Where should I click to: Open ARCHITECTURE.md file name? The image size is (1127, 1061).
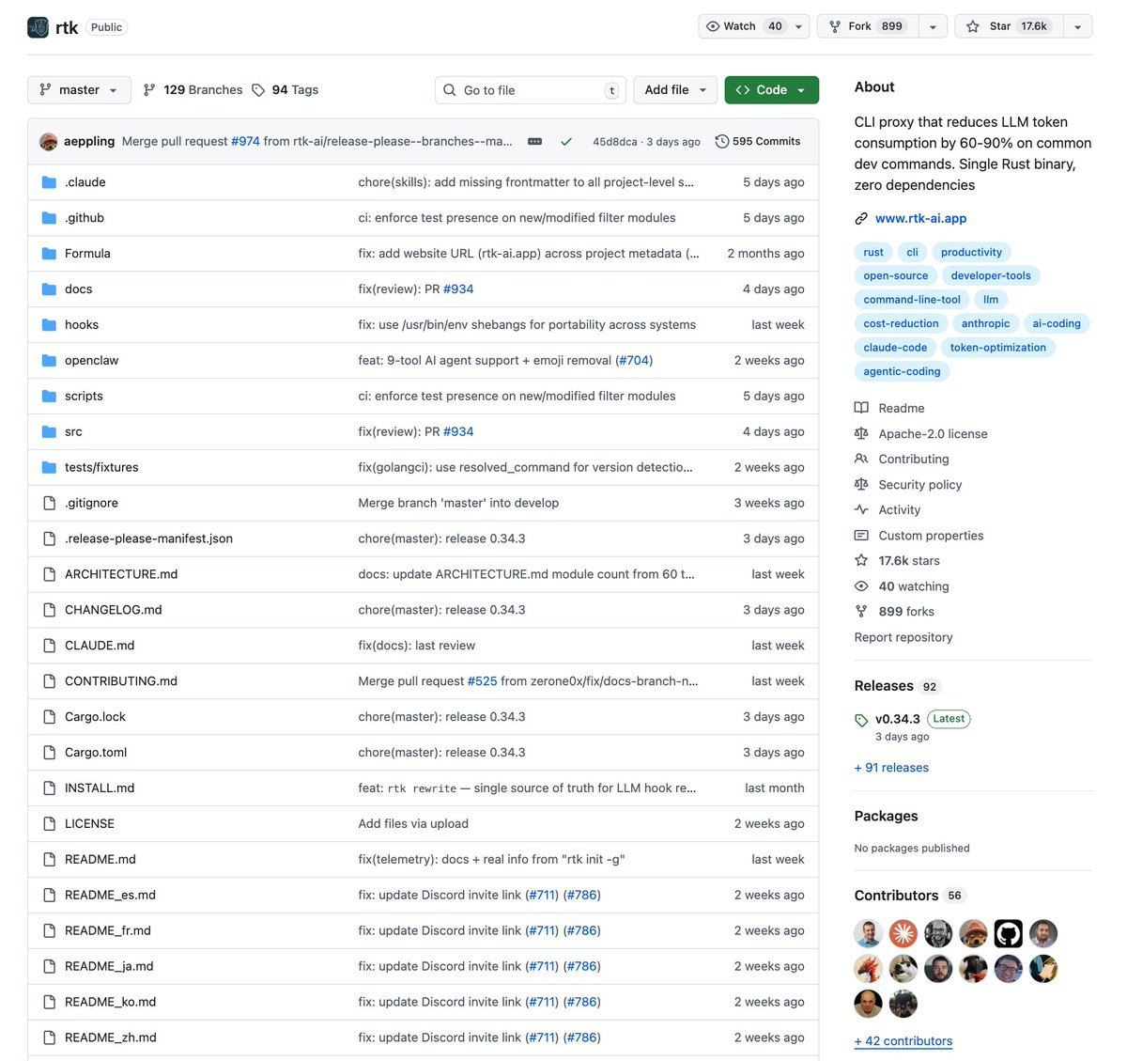tap(121, 574)
